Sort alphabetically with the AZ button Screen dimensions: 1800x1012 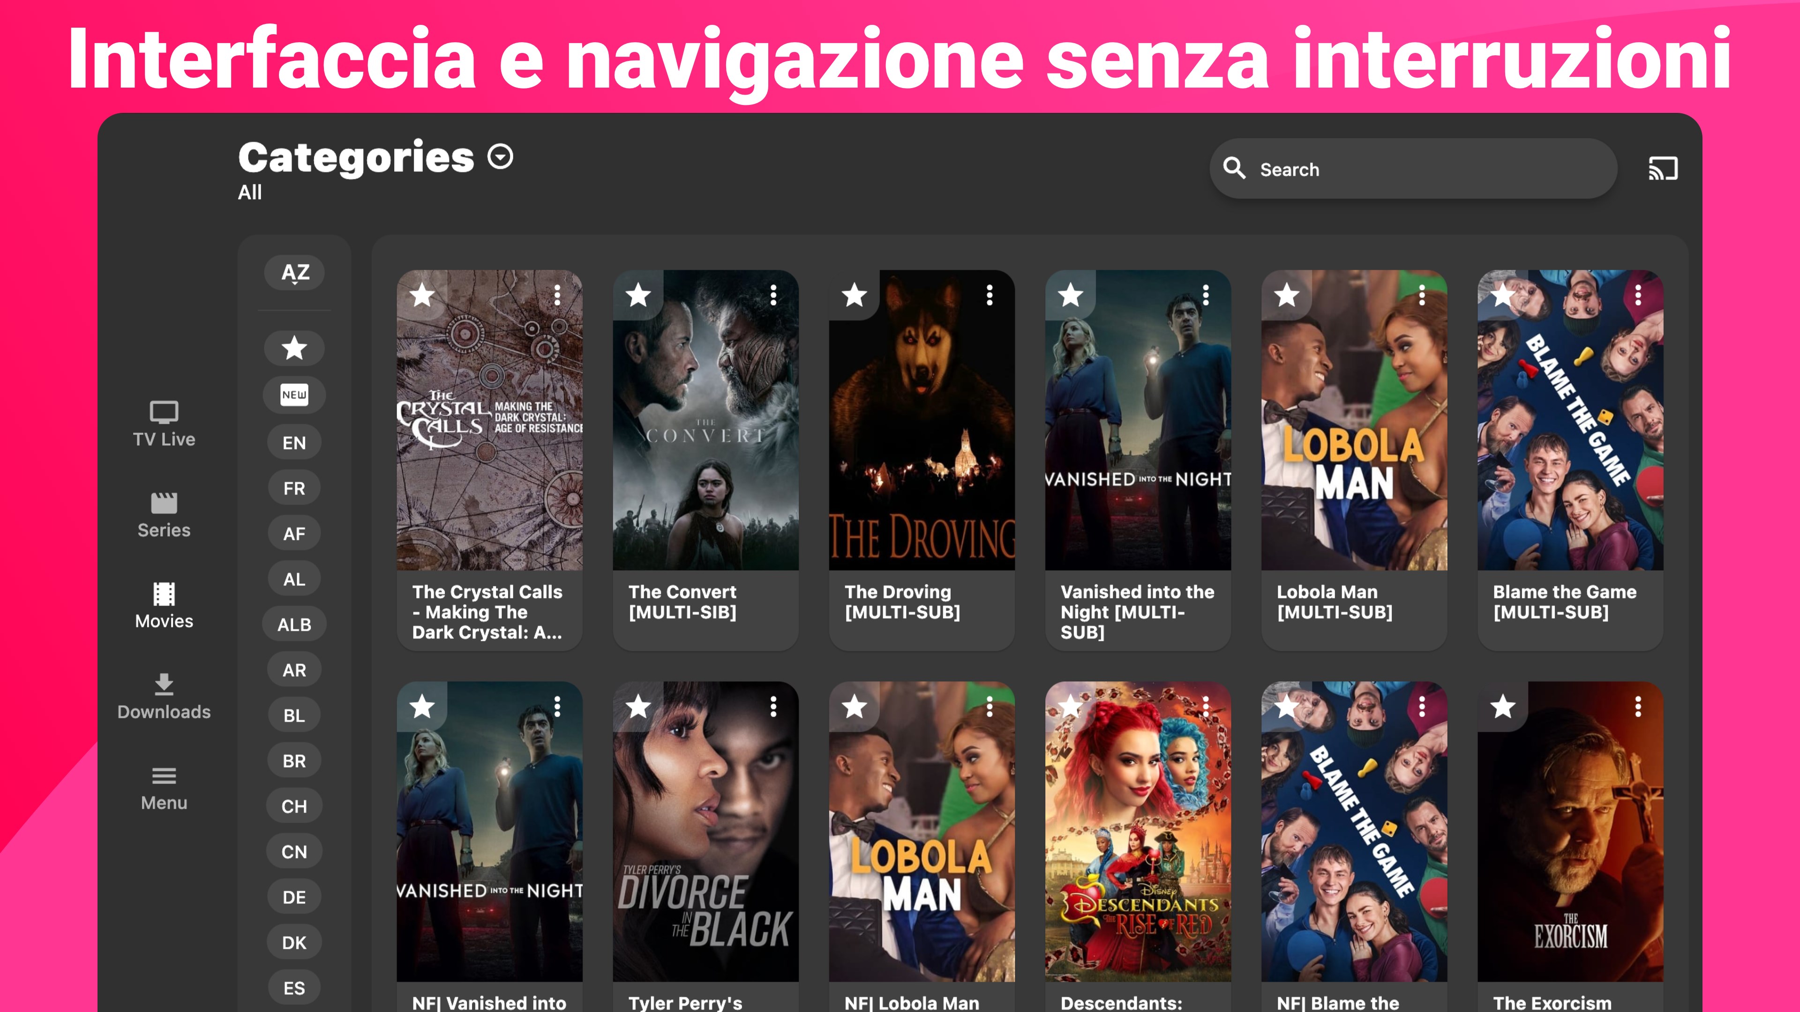point(294,272)
